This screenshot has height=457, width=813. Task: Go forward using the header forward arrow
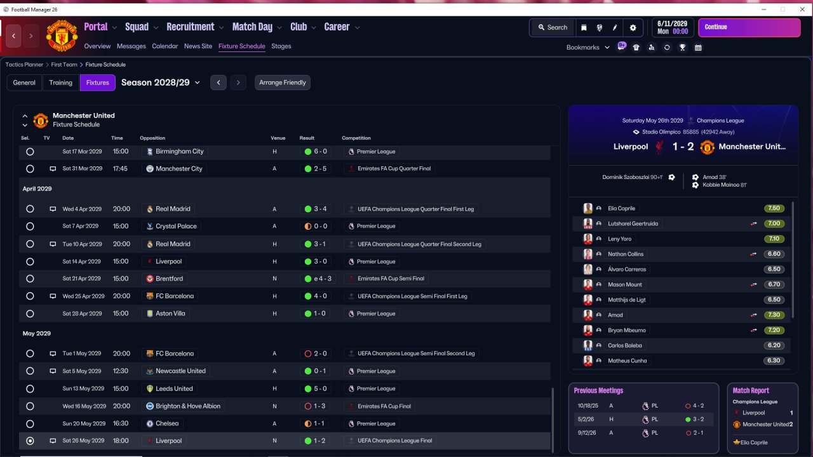(31, 36)
